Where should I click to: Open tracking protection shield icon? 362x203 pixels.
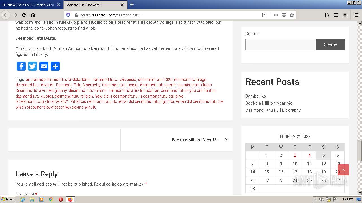tap(68, 15)
